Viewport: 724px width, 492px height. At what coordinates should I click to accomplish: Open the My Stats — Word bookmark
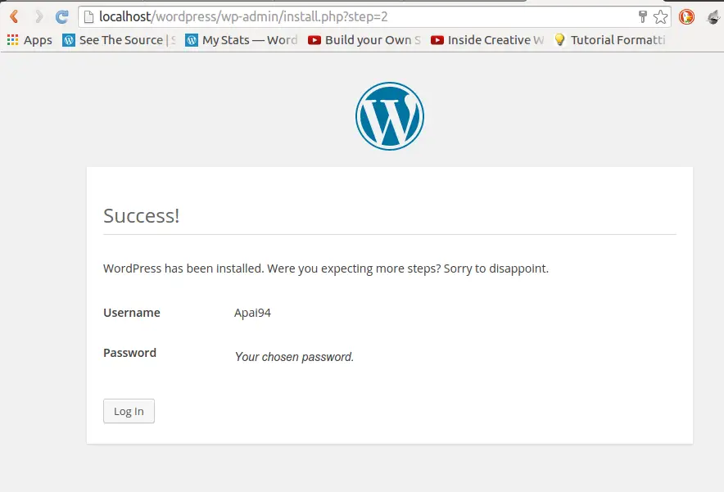pyautogui.click(x=242, y=40)
